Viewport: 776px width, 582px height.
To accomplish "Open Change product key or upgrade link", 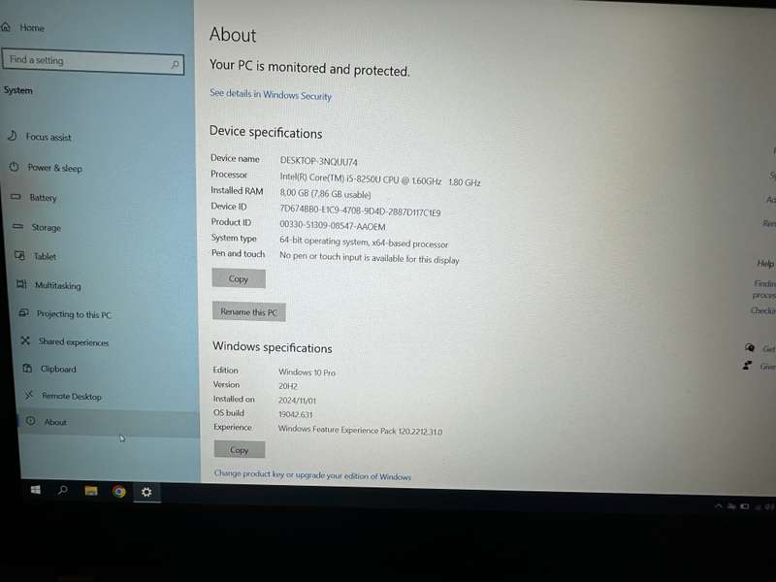I will 312,475.
